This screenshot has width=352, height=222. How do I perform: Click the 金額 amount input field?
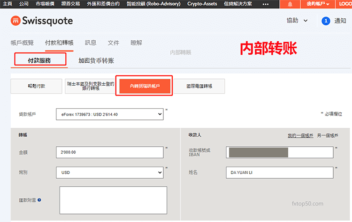[x=109, y=152]
